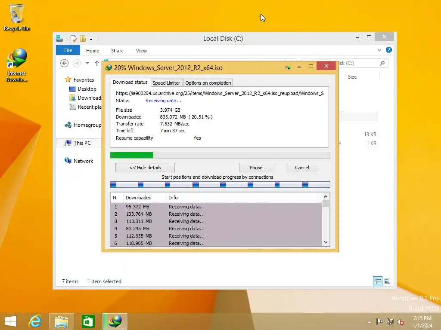Viewport: 441px width, 330px height.
Task: Click the N. column header
Action: click(x=116, y=198)
